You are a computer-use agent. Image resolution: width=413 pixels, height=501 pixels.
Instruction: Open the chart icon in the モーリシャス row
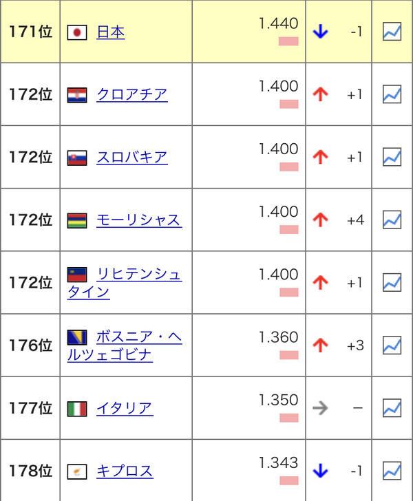(392, 220)
